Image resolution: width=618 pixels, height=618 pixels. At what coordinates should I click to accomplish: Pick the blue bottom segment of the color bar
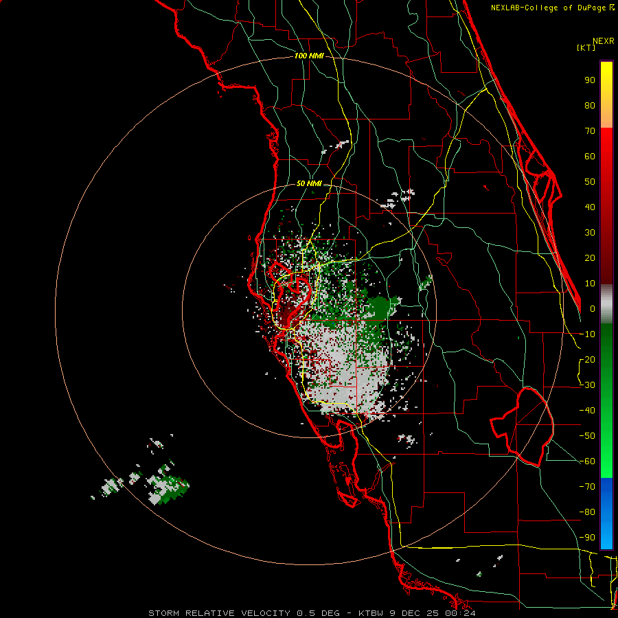[606, 514]
